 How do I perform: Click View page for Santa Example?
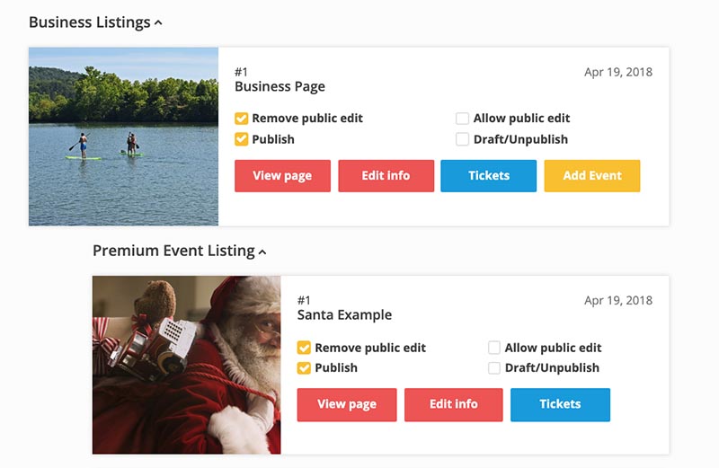coord(347,405)
